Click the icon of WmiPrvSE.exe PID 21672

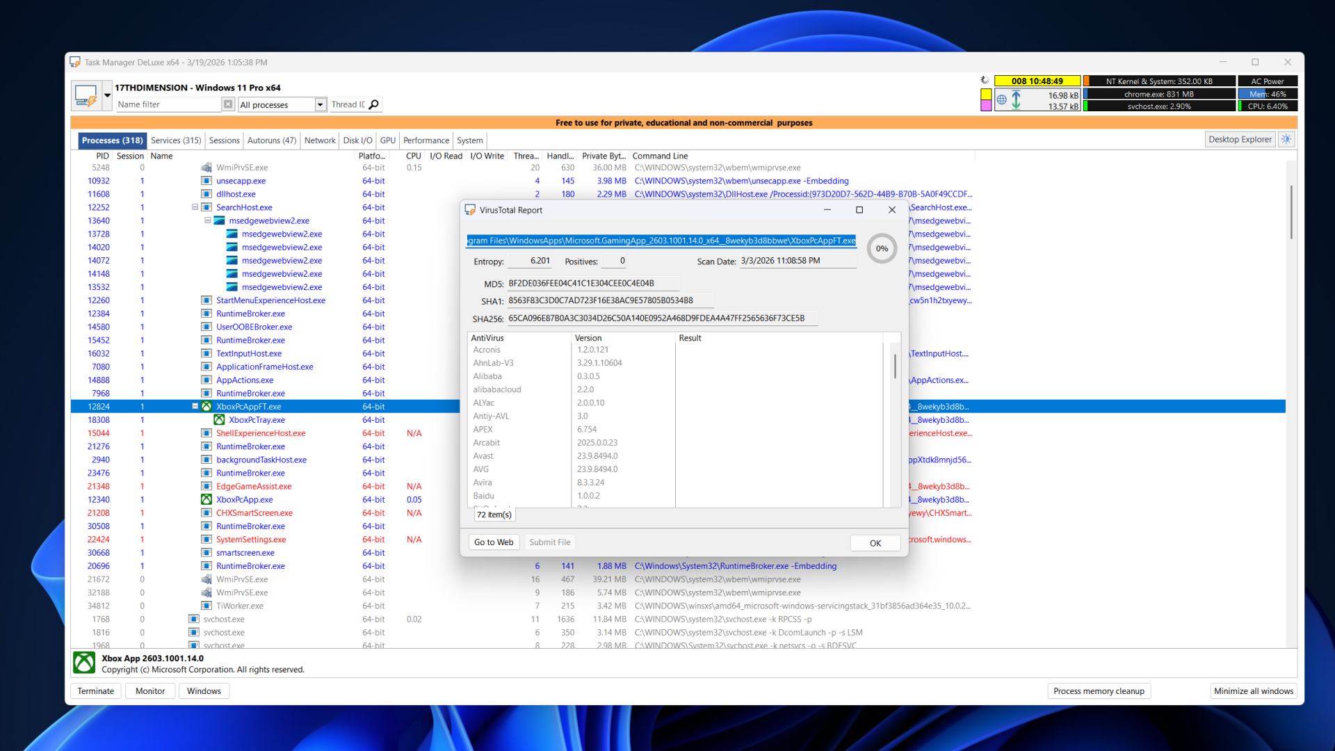[x=207, y=579]
